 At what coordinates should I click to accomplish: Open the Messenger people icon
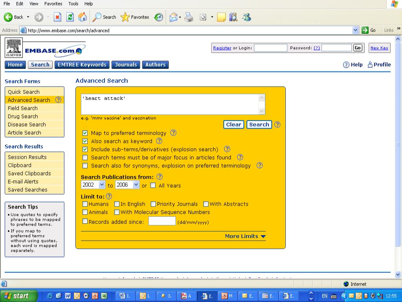tap(247, 17)
